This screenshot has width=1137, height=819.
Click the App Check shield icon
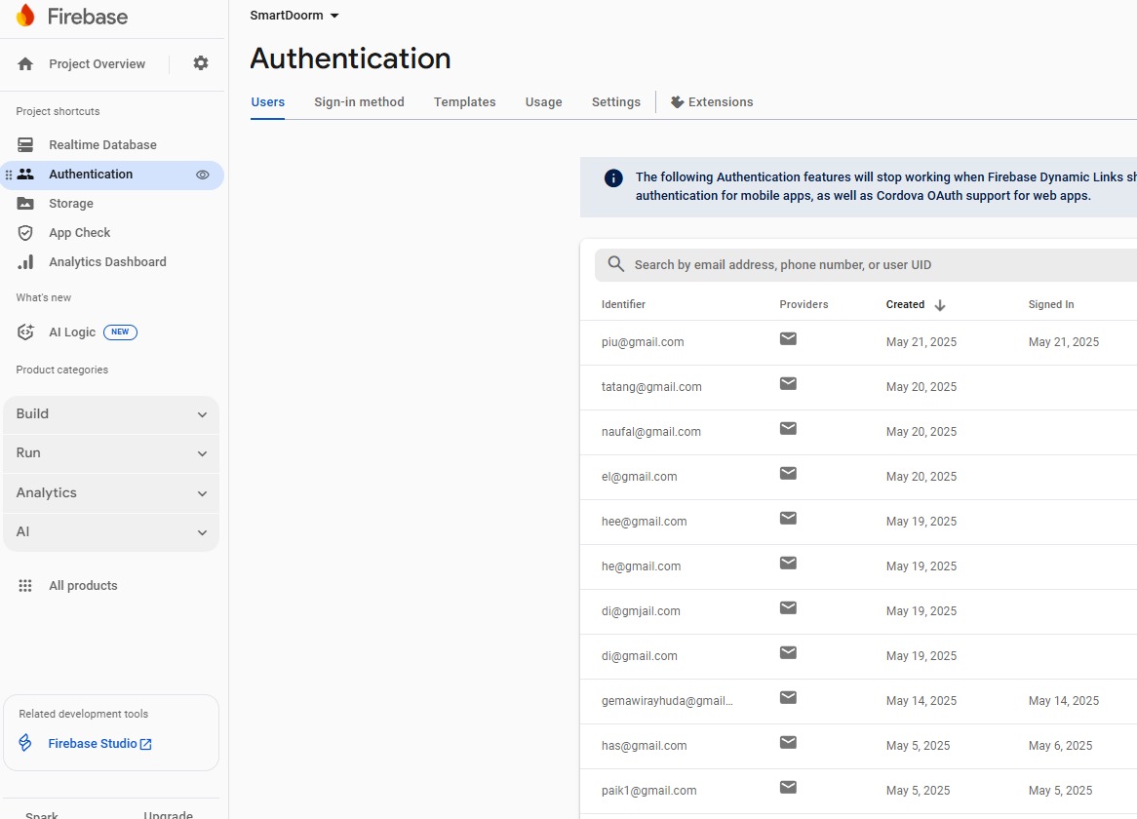tap(25, 233)
